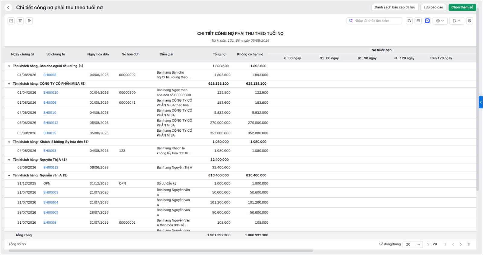Click the keyword search input field
Screen dimensions: 483x255
pyautogui.click(x=374, y=21)
